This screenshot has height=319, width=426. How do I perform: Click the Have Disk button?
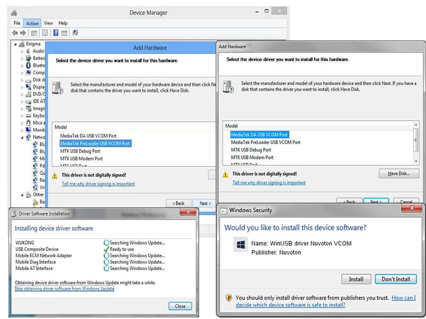pyautogui.click(x=398, y=174)
